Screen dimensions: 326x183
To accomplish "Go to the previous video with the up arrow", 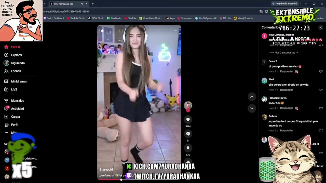I will point(252,97).
